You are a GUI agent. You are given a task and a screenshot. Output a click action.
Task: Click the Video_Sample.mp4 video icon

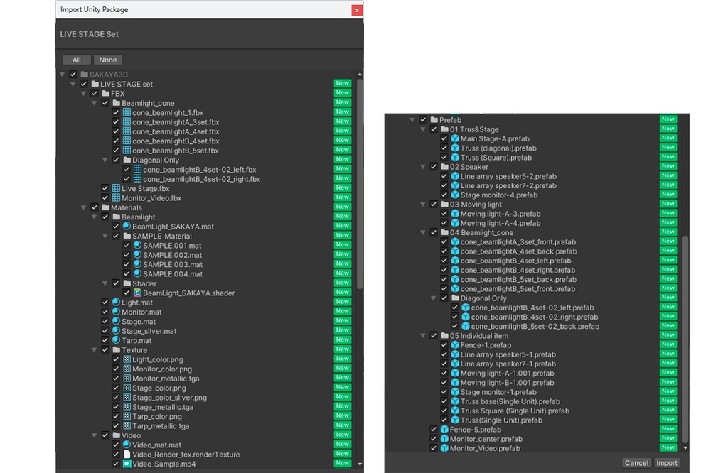(127, 464)
